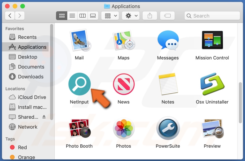Screen dimensions: 245x161
Task: Go back with the left chevron button
Action: click(x=10, y=15)
